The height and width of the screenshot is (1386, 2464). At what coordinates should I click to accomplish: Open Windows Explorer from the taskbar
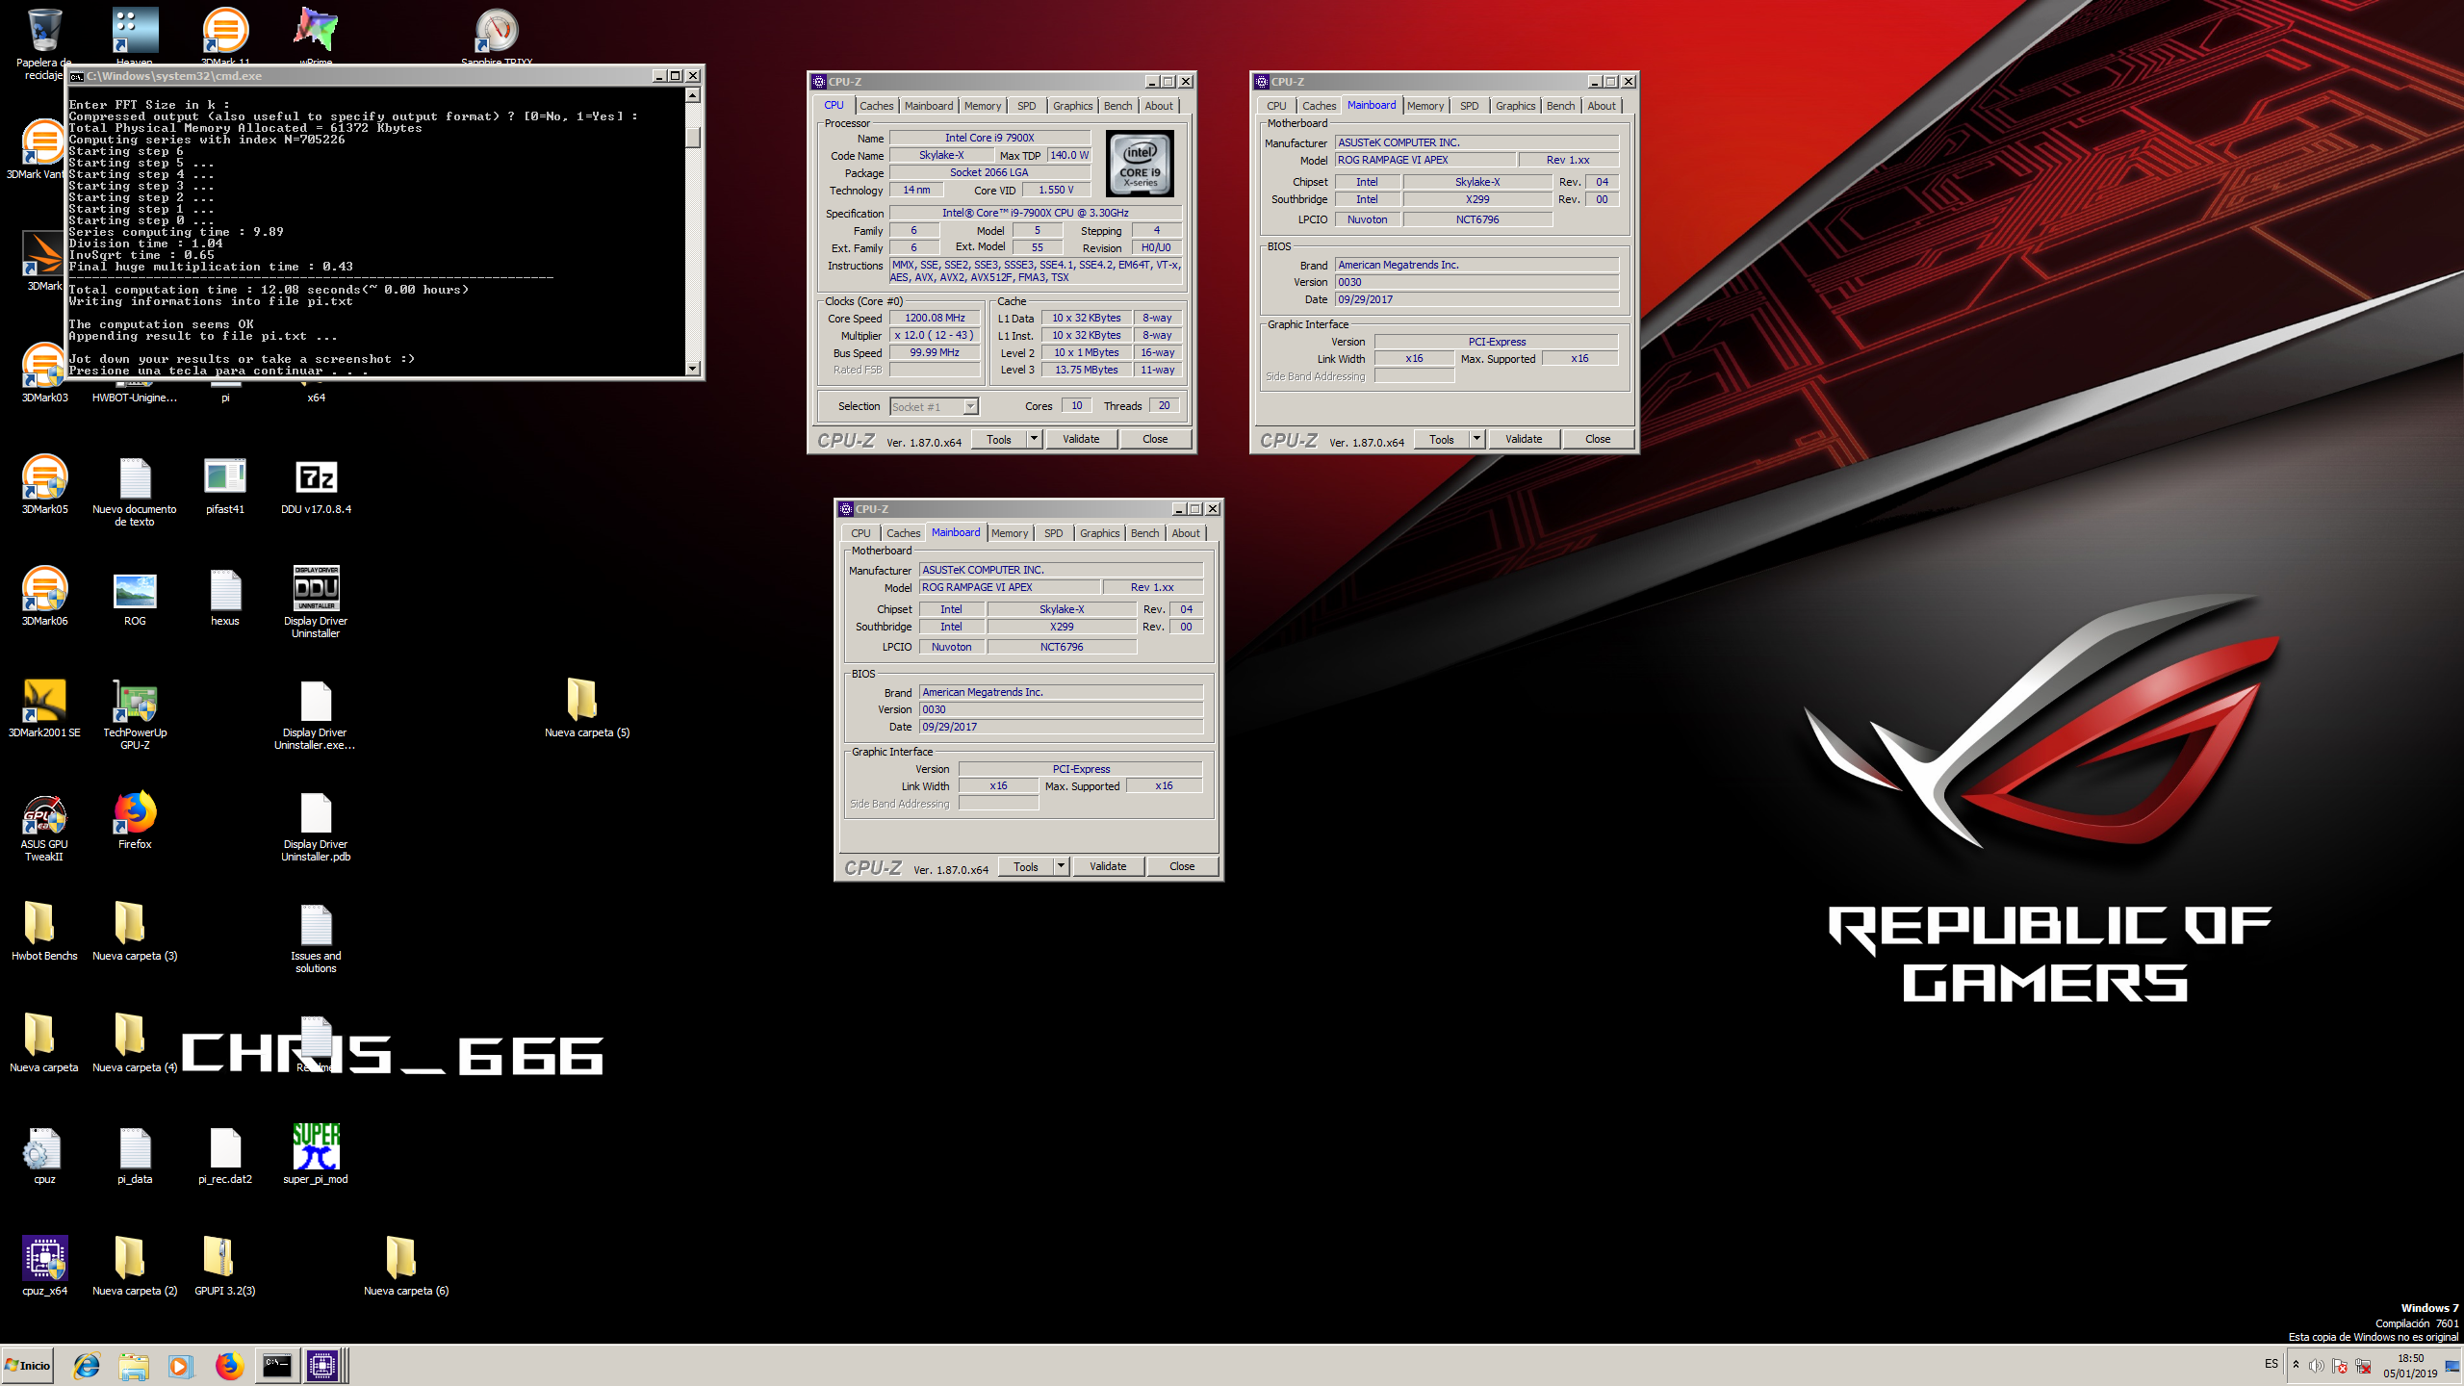pos(134,1366)
